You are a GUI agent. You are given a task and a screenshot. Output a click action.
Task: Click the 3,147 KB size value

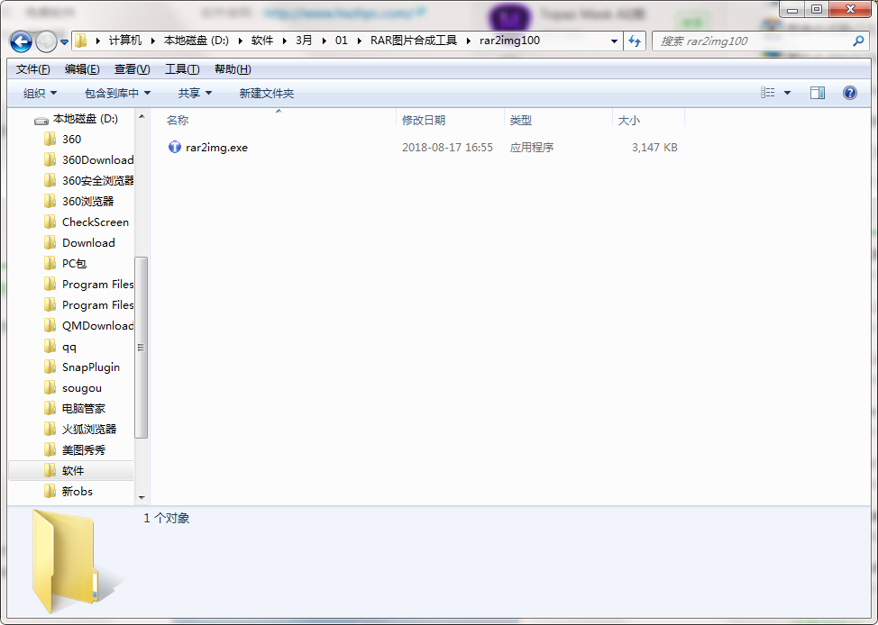pyautogui.click(x=654, y=148)
